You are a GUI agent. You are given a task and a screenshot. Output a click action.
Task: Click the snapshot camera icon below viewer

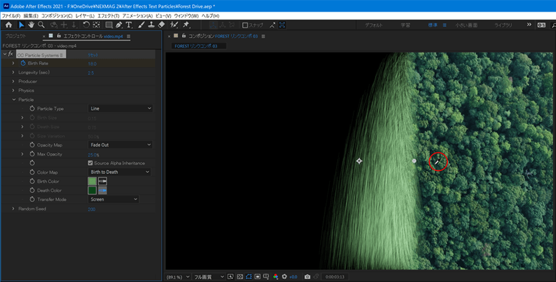point(307,276)
